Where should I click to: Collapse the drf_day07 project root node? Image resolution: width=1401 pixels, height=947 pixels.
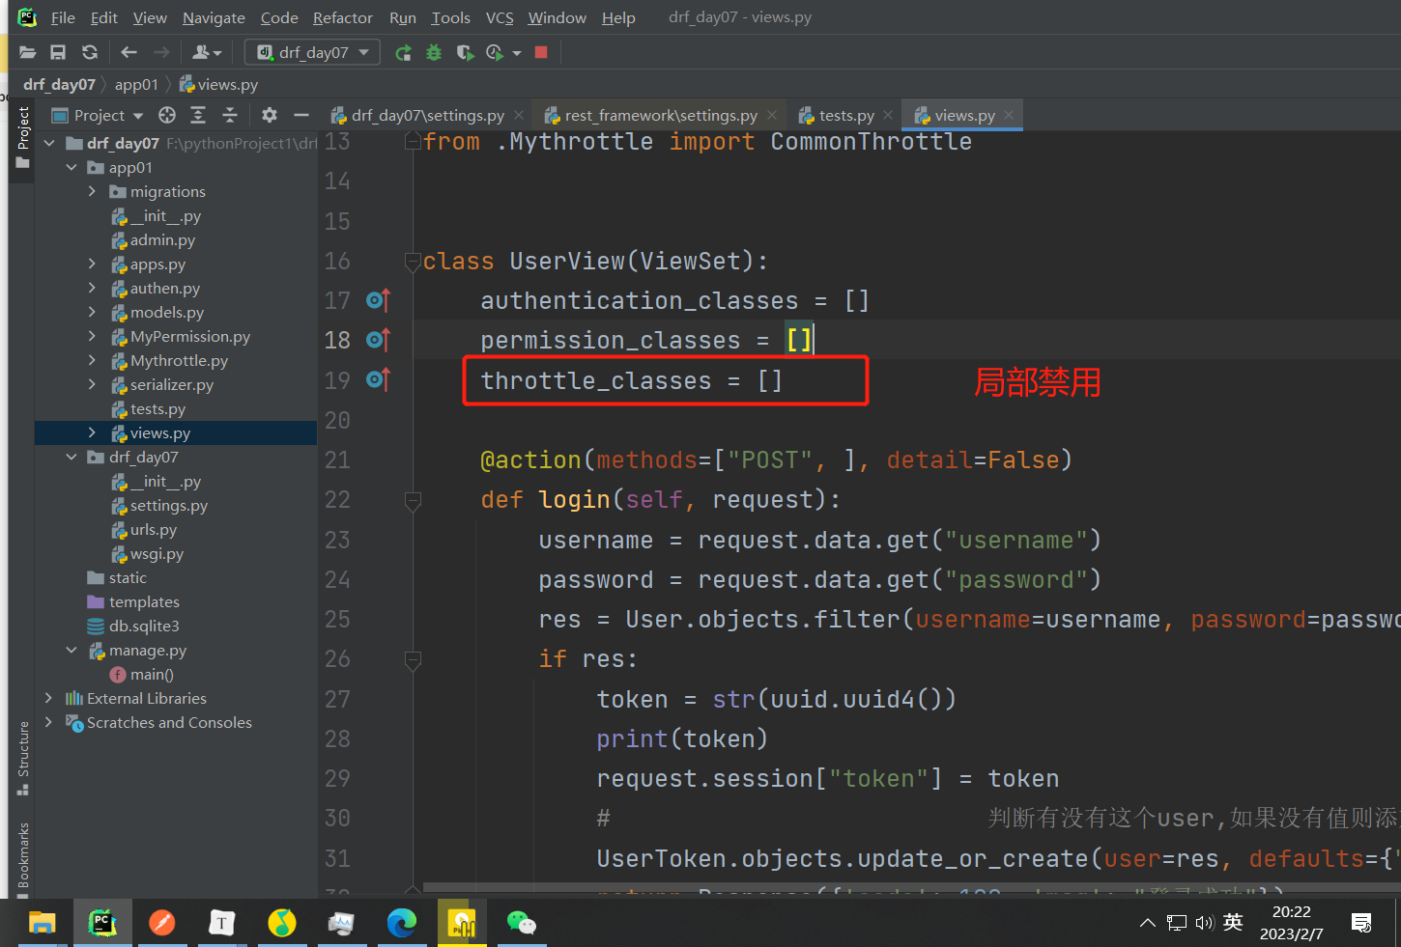tap(49, 143)
